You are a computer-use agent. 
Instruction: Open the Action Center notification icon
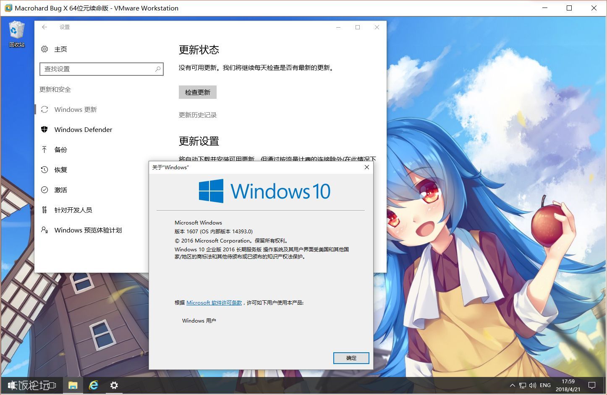(x=592, y=385)
